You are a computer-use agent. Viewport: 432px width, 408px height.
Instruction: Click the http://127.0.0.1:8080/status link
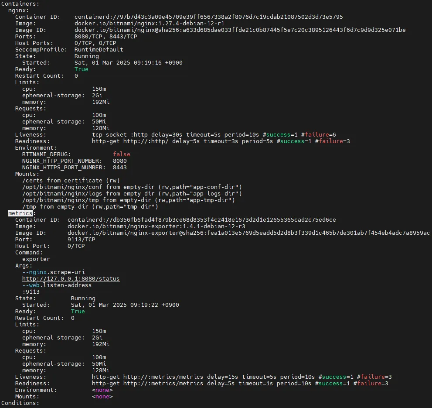click(71, 279)
